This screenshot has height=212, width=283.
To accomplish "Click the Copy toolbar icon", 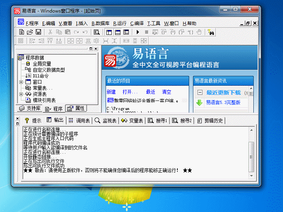I will tap(59, 32).
